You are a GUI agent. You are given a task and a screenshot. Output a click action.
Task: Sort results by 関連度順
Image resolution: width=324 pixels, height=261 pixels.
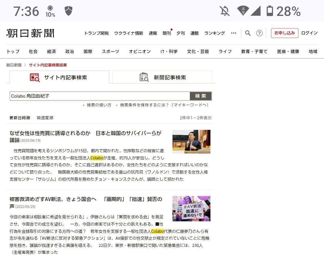tap(45, 118)
